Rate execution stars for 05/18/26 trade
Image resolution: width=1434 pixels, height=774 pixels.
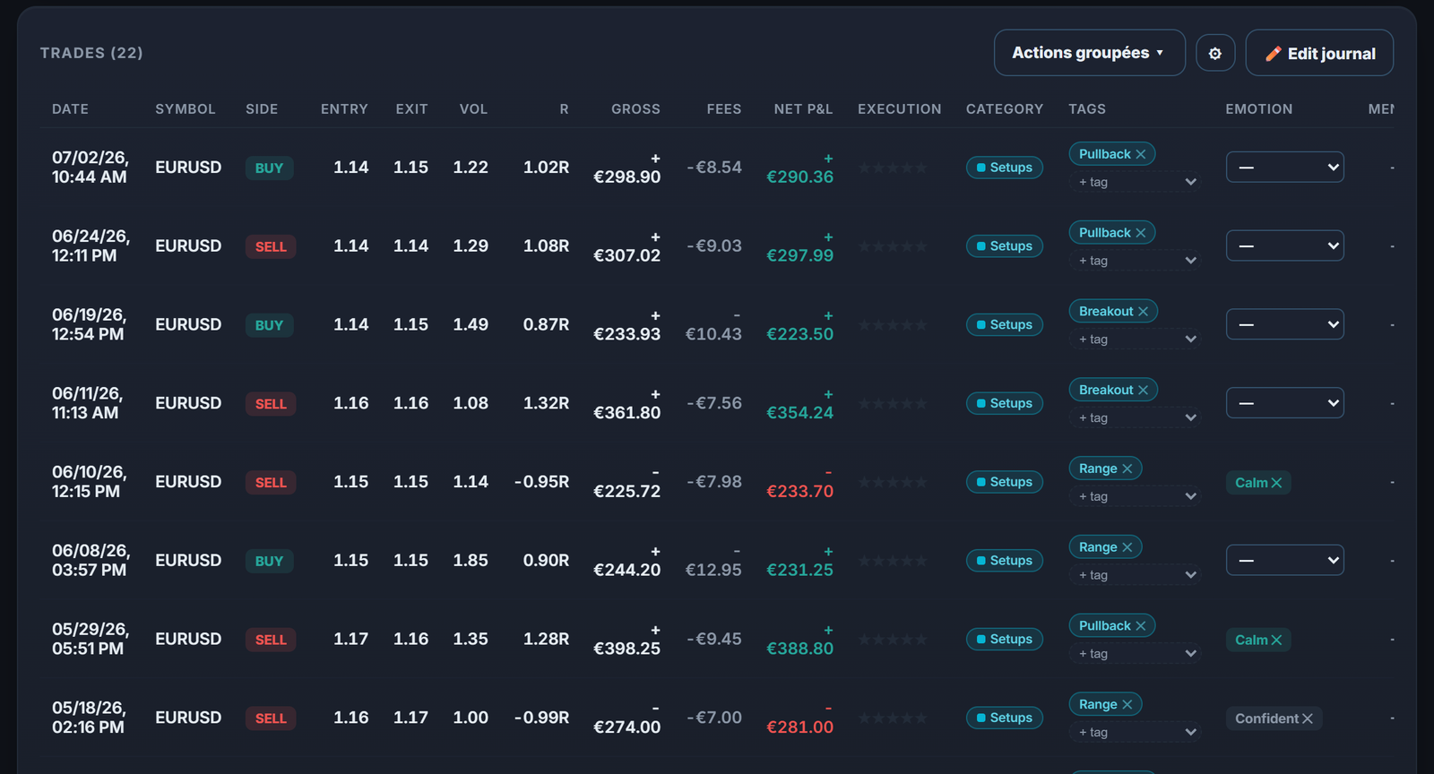coord(893,718)
